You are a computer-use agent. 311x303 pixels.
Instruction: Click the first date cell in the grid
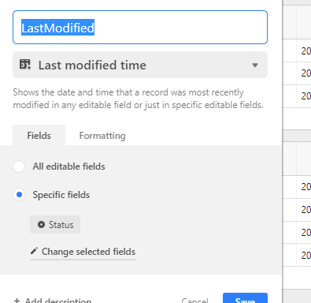pyautogui.click(x=304, y=50)
